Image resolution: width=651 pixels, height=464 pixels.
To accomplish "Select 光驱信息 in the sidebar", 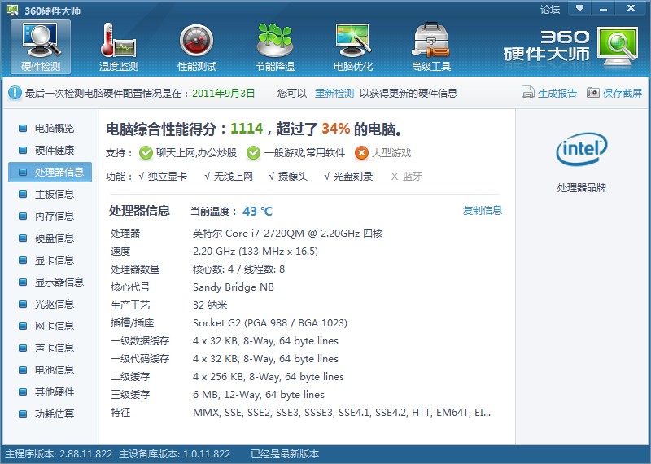I will tap(50, 304).
